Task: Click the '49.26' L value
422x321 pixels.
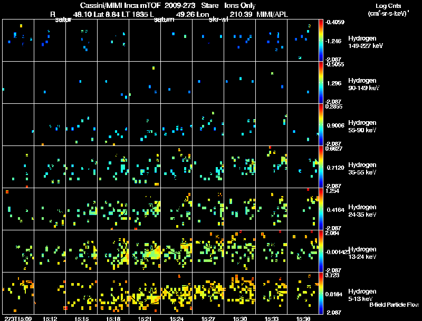Action: coord(185,15)
